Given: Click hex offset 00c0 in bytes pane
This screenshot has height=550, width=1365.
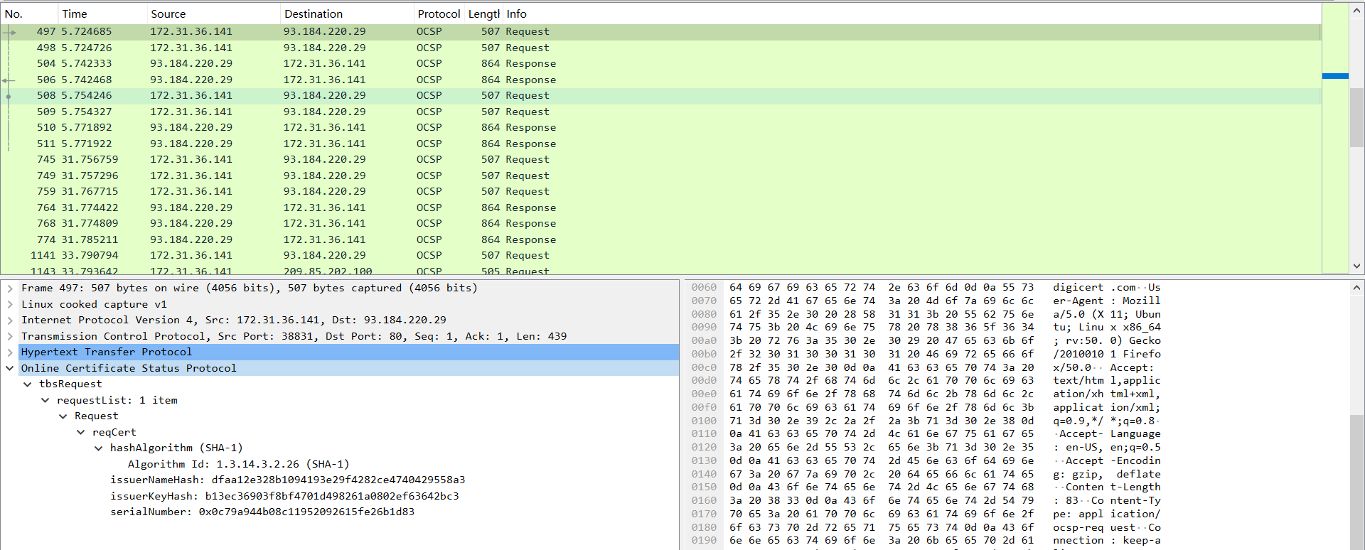Looking at the screenshot, I should coord(704,367).
